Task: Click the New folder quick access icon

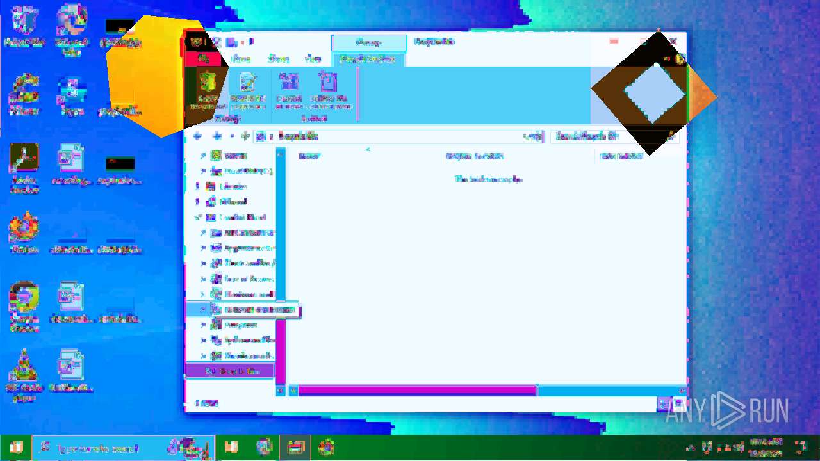Action: [231, 42]
